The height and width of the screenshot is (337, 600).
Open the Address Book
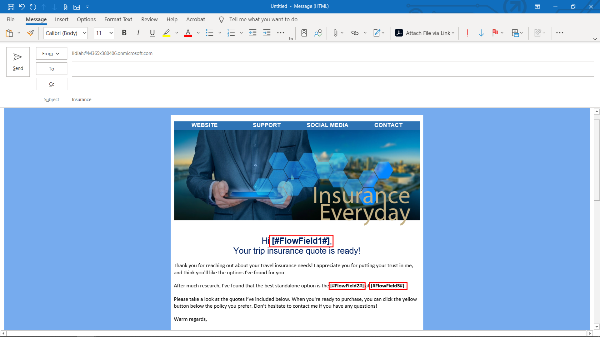tap(304, 33)
